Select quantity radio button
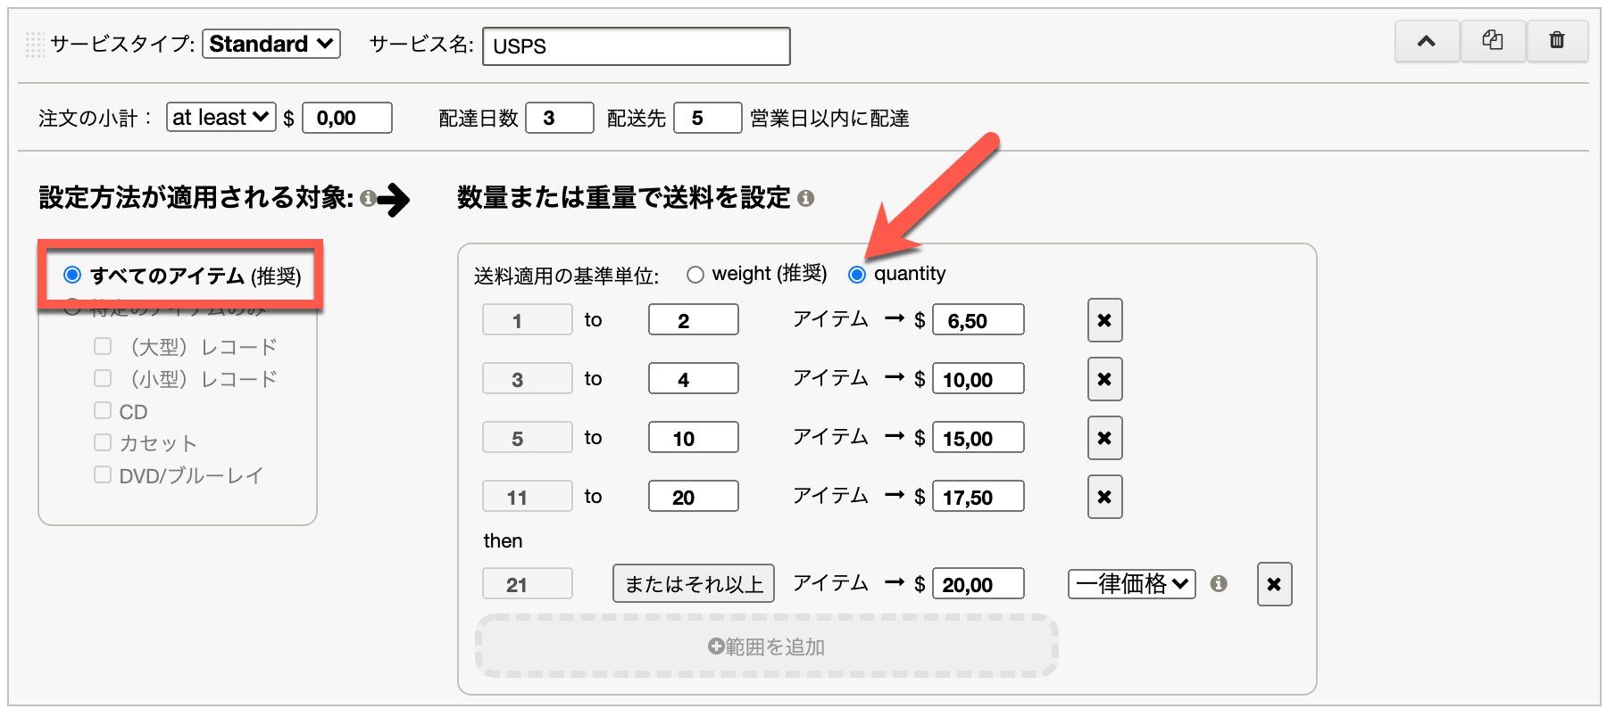Screen dimensions: 1607x717 pos(857,275)
